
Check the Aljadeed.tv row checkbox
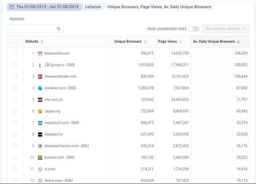pos(15,134)
